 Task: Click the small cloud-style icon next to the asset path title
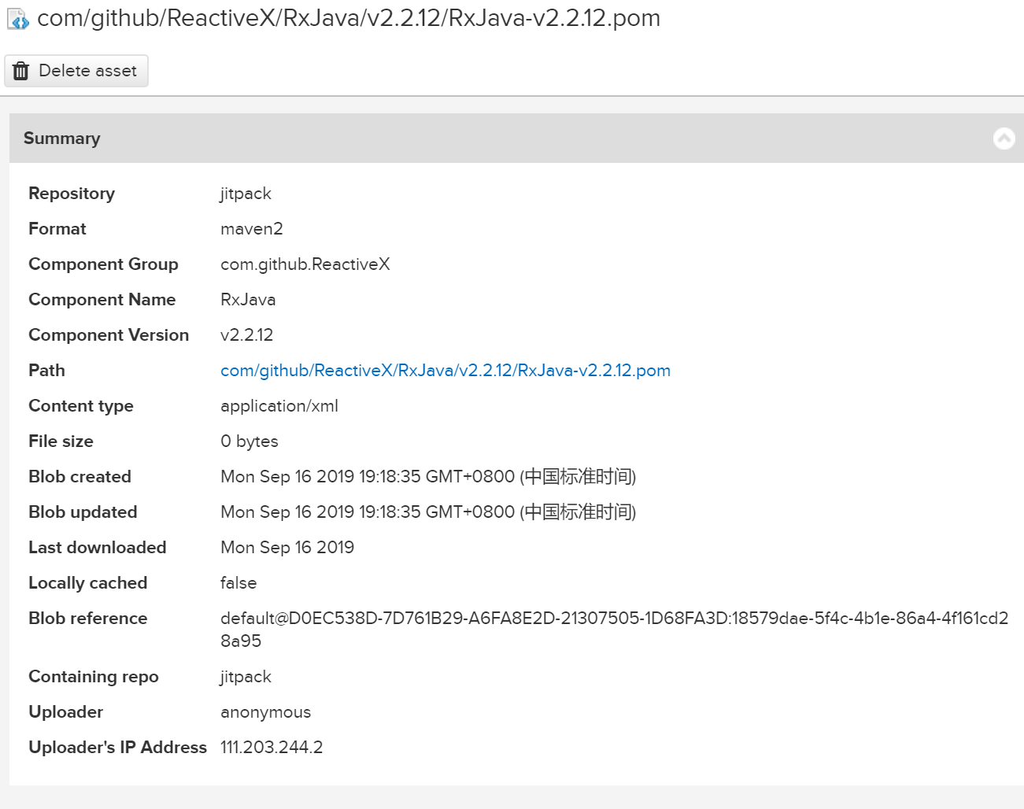tap(17, 17)
